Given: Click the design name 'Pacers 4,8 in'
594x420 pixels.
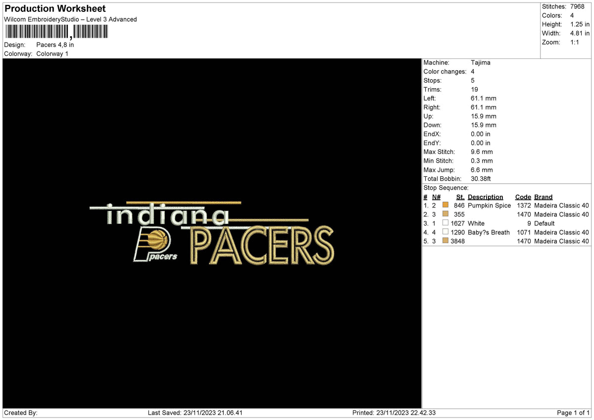Looking at the screenshot, I should 55,45.
